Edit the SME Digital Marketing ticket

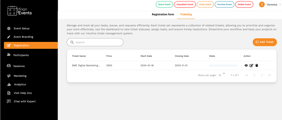click(251, 65)
